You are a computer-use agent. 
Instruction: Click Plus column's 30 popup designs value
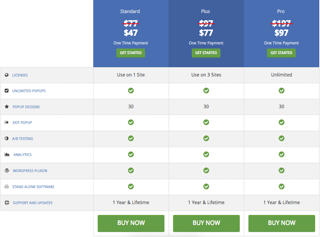pyautogui.click(x=206, y=106)
